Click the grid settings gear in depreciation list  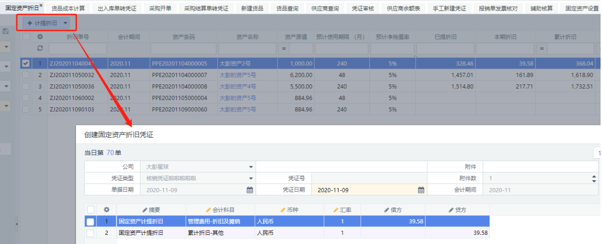pyautogui.click(x=40, y=37)
